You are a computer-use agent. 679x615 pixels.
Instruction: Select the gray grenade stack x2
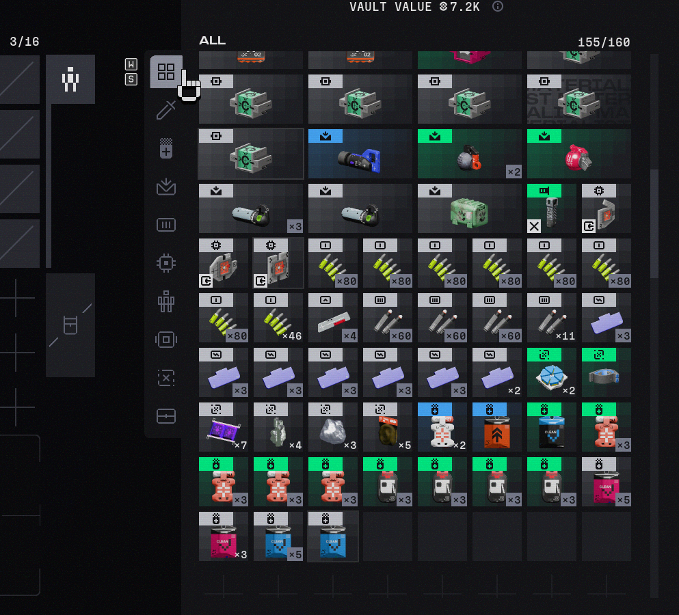pos(469,154)
